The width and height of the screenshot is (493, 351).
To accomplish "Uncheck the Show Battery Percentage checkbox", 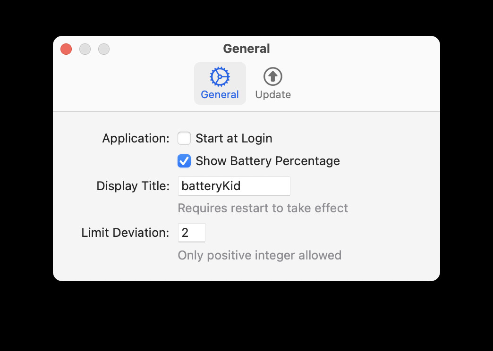I will 184,161.
